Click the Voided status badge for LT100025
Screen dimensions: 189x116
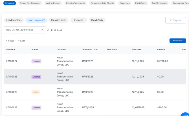point(36,92)
